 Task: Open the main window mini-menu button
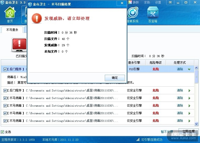[170, 3]
